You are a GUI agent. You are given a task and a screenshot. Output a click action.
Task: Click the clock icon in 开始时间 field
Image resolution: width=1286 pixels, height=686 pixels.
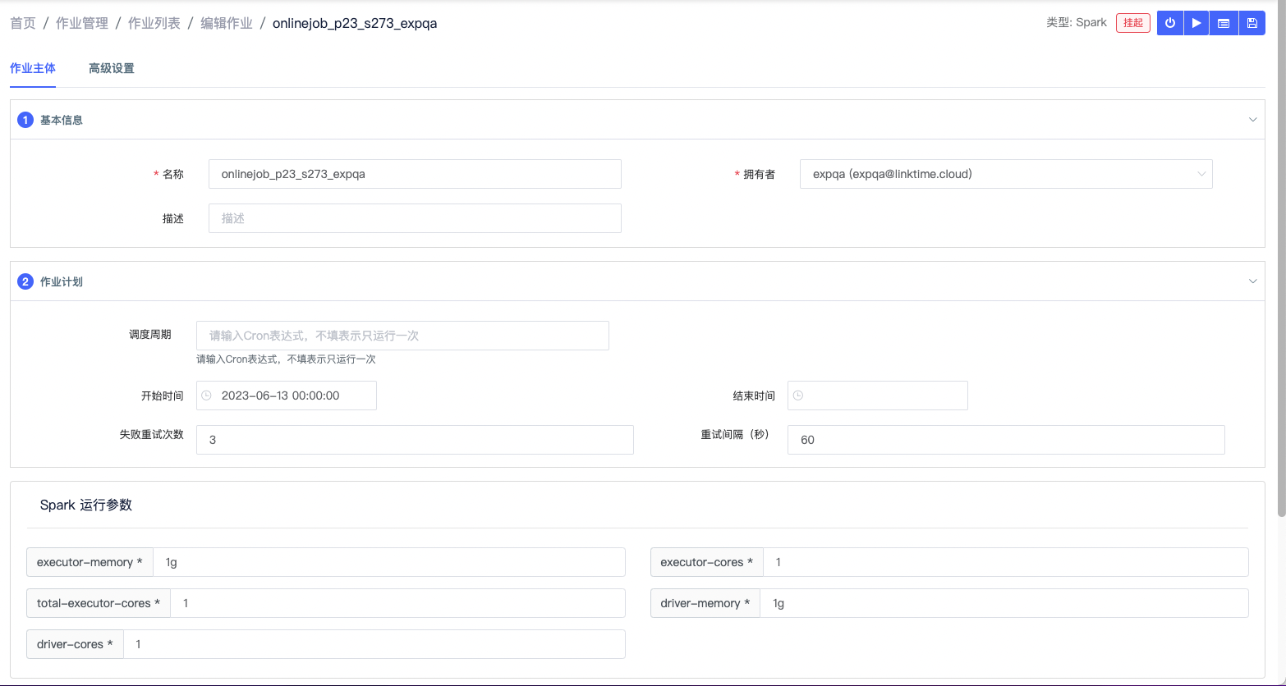207,396
